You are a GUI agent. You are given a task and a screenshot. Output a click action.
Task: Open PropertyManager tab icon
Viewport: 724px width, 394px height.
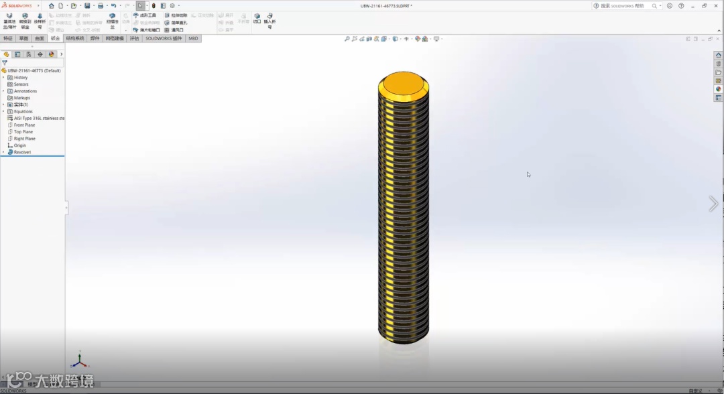coord(17,54)
